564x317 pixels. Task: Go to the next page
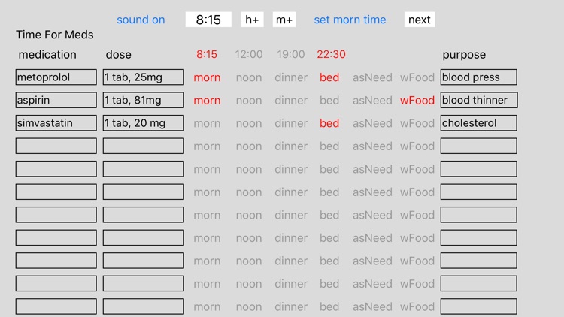coord(419,20)
